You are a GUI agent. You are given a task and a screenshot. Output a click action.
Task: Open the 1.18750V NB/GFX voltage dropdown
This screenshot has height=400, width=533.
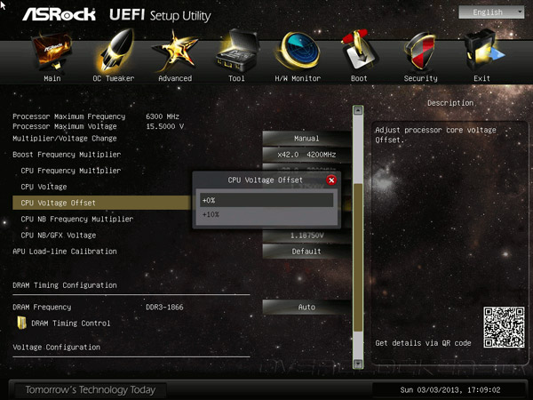(306, 236)
